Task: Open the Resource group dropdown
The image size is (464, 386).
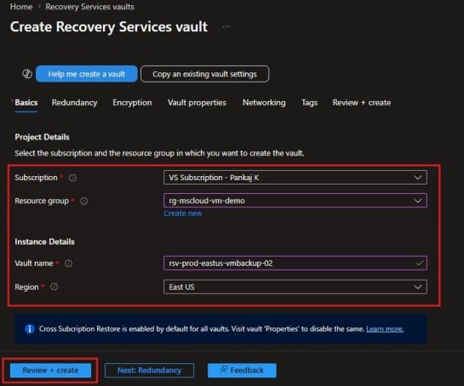Action: pyautogui.click(x=295, y=201)
